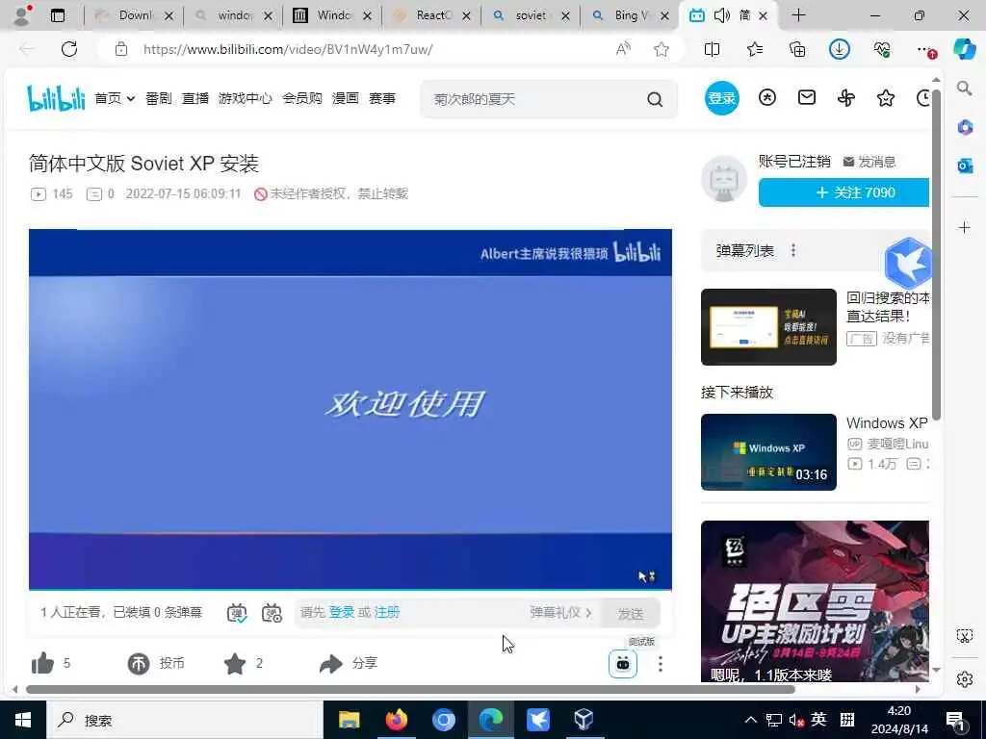This screenshot has height=739, width=986.
Task: Open the messages envelope icon
Action: click(x=807, y=97)
